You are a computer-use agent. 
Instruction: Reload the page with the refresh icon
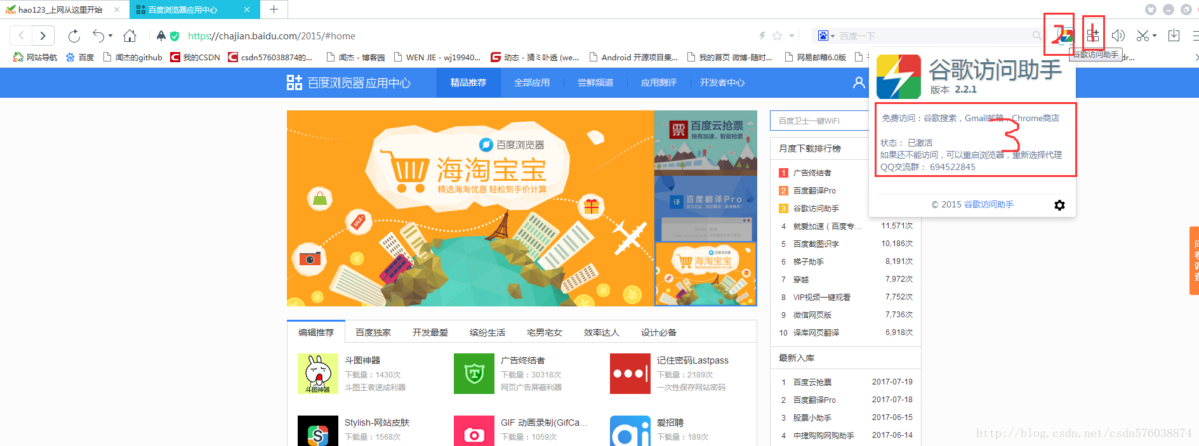coord(74,36)
